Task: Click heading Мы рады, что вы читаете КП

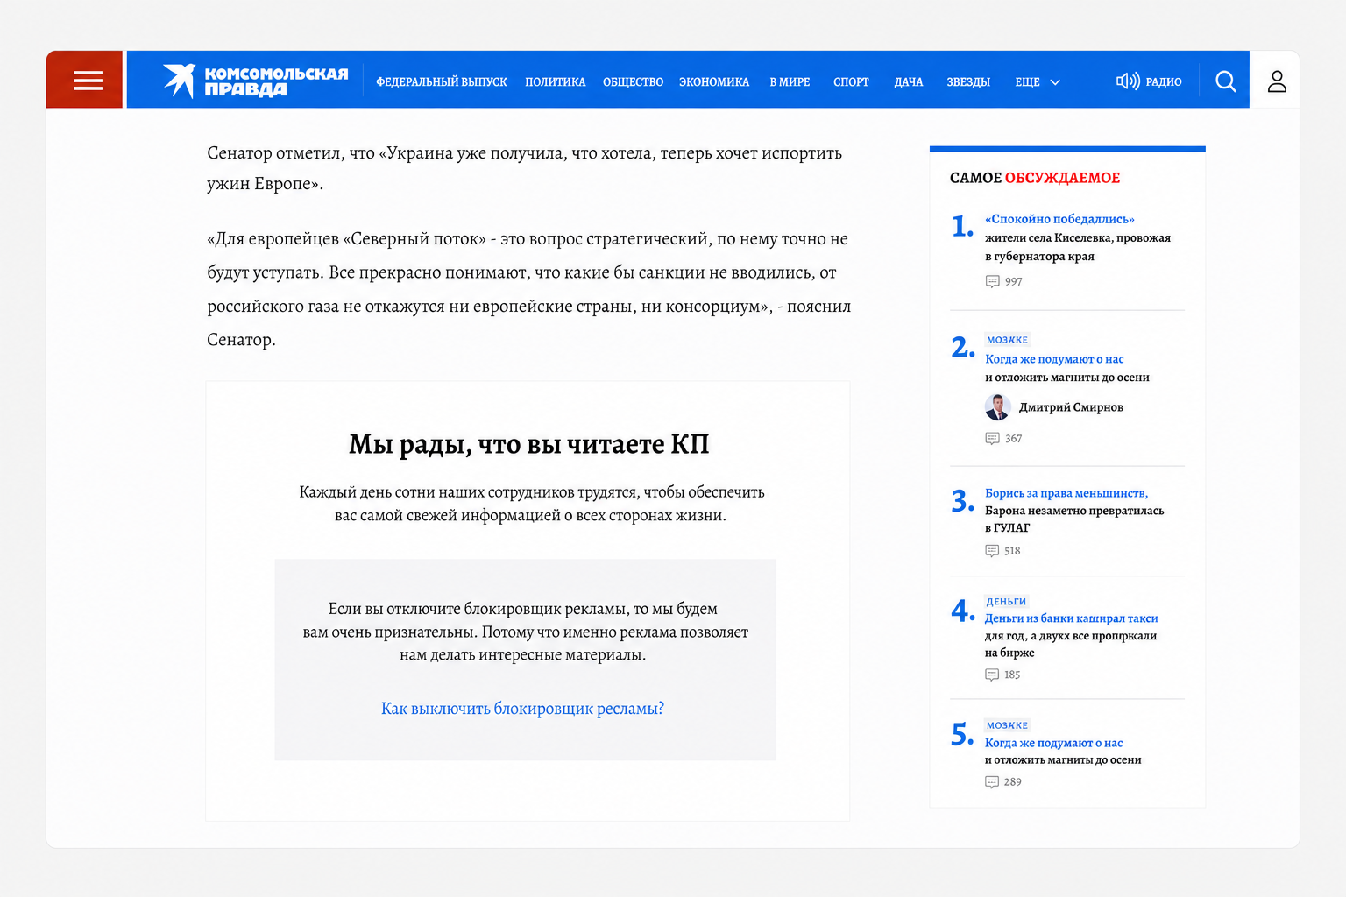Action: click(528, 444)
